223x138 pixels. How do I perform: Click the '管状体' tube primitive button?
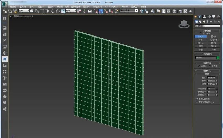[214, 43]
